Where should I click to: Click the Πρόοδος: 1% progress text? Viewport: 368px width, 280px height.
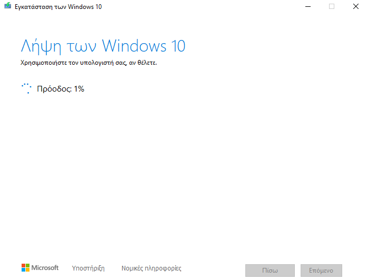(61, 89)
